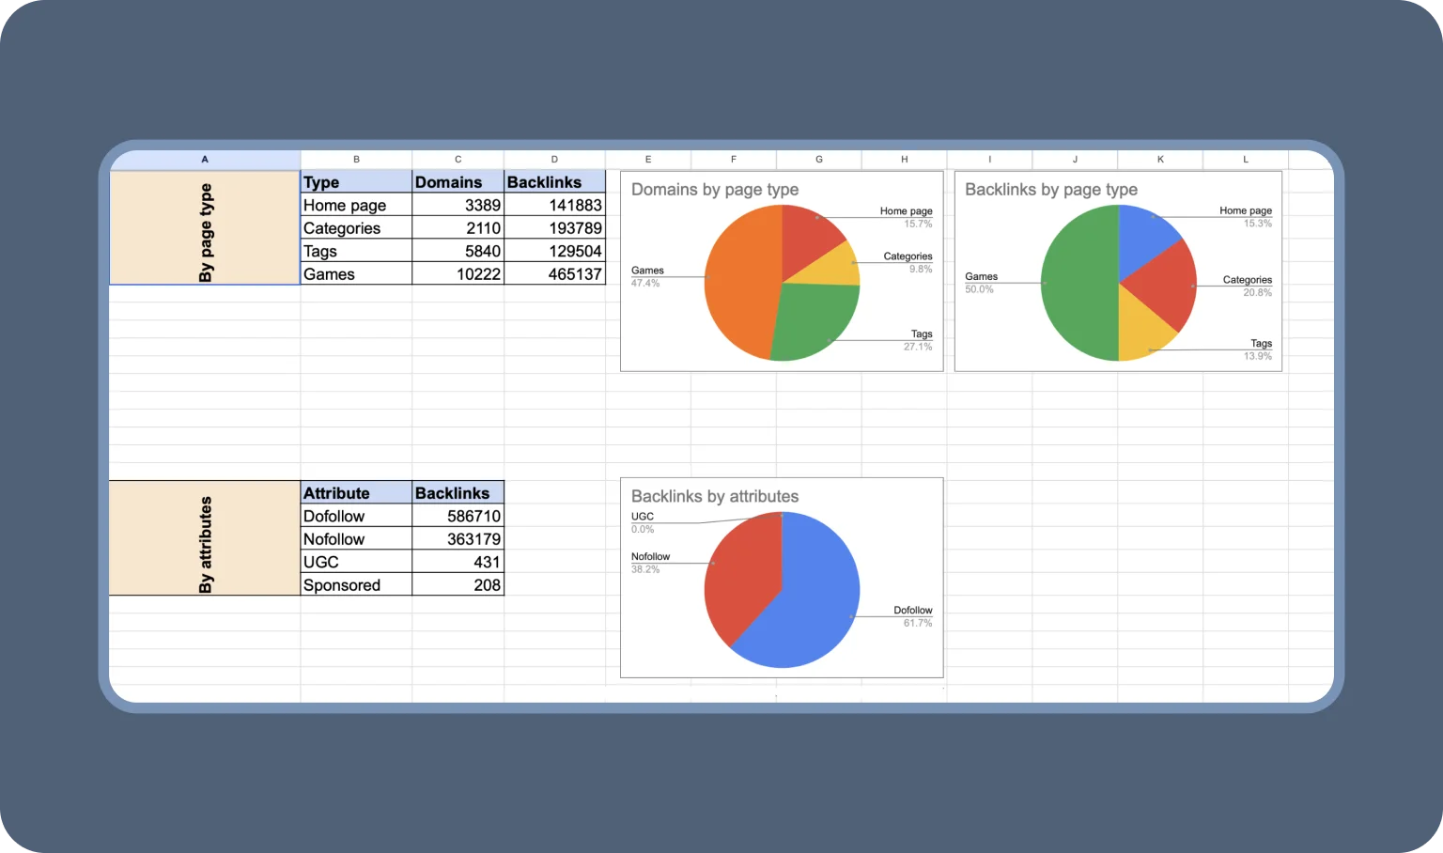The image size is (1443, 853).
Task: Select the cell with value 129504
Action: pos(554,251)
